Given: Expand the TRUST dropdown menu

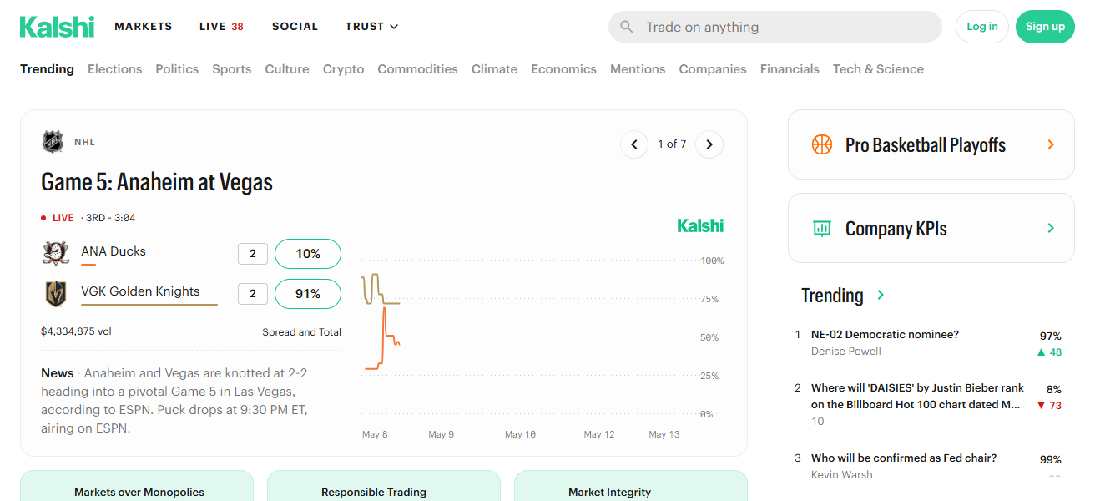Looking at the screenshot, I should pyautogui.click(x=372, y=27).
